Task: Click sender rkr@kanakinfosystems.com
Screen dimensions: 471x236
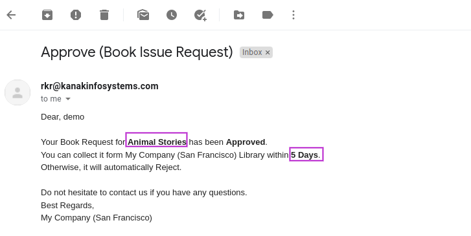Action: click(x=99, y=86)
